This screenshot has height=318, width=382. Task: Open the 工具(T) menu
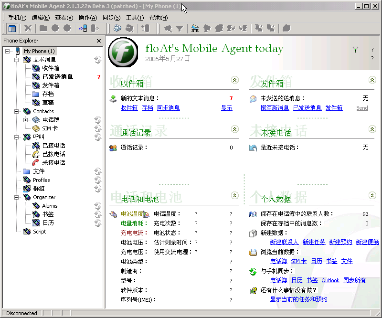tap(135, 18)
